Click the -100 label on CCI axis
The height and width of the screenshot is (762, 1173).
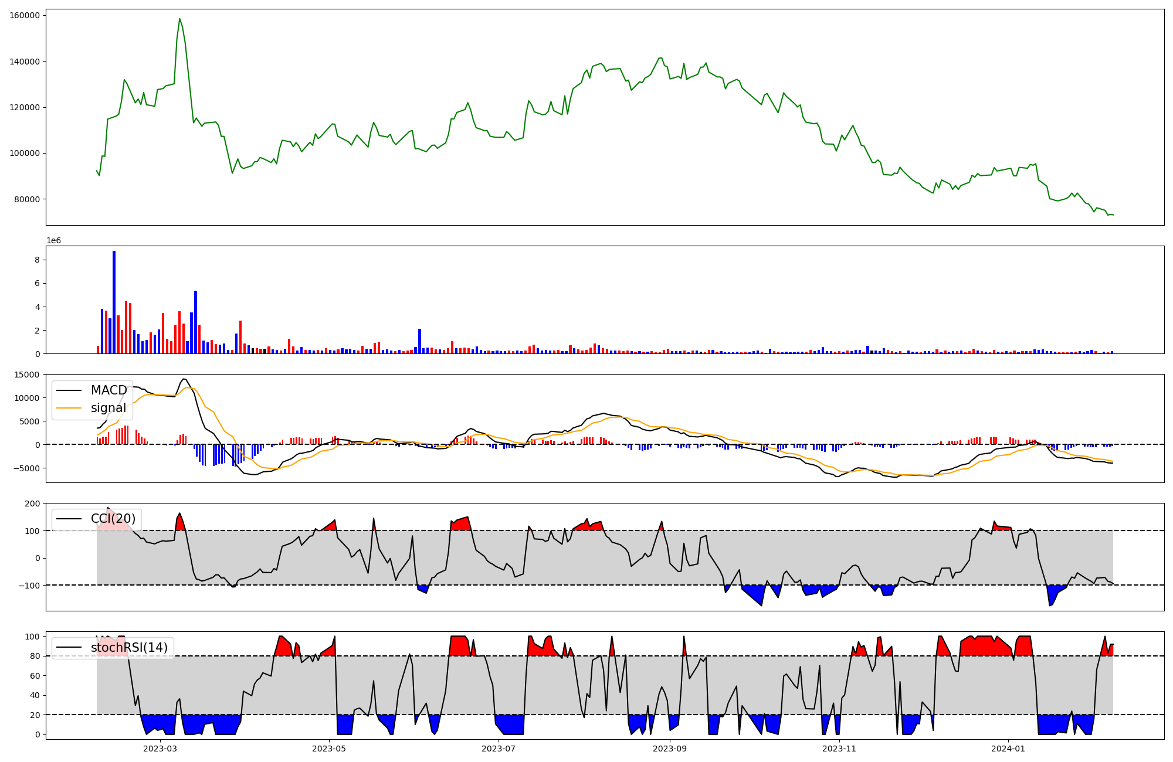(x=29, y=586)
